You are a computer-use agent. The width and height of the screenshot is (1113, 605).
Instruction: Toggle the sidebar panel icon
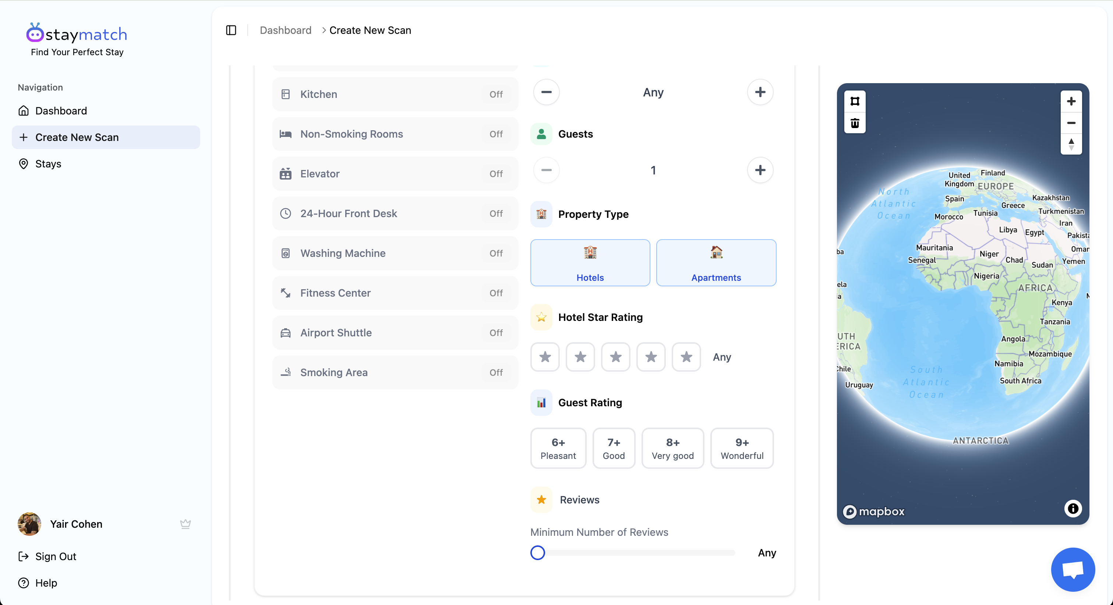[231, 30]
